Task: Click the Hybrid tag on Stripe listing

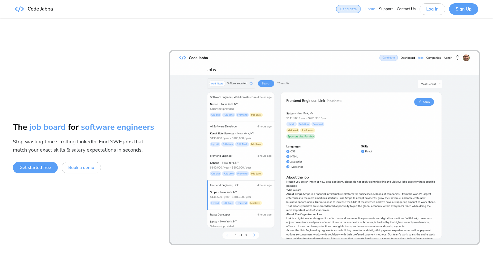Action: pos(215,203)
